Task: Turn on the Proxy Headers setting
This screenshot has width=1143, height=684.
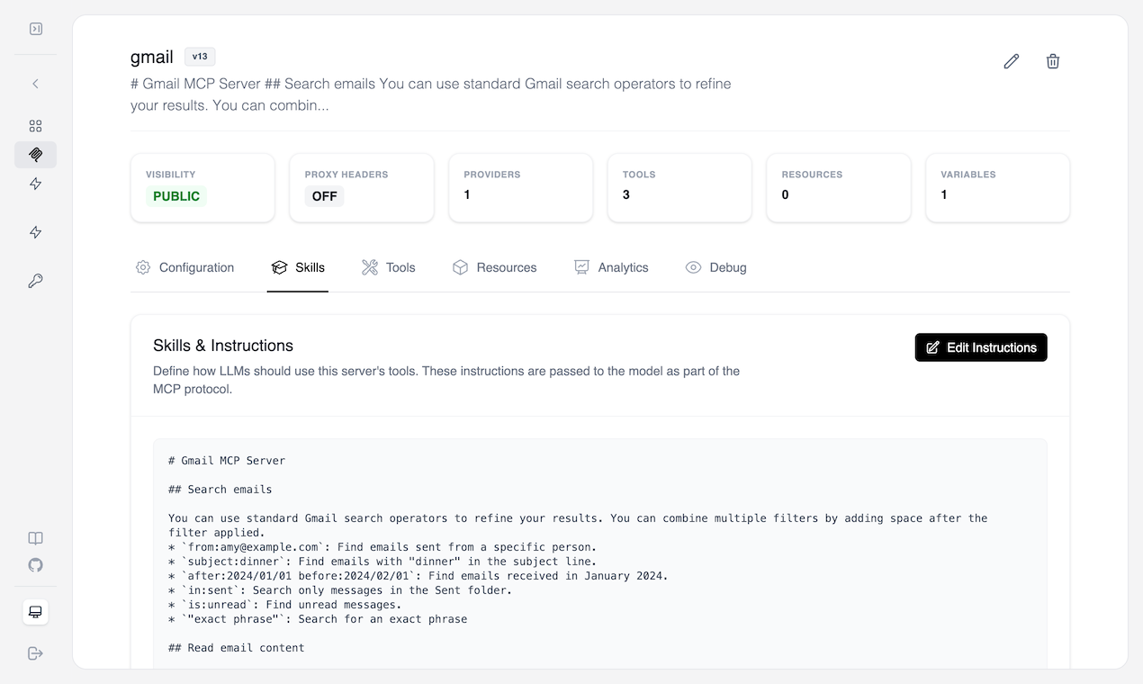Action: coord(324,195)
